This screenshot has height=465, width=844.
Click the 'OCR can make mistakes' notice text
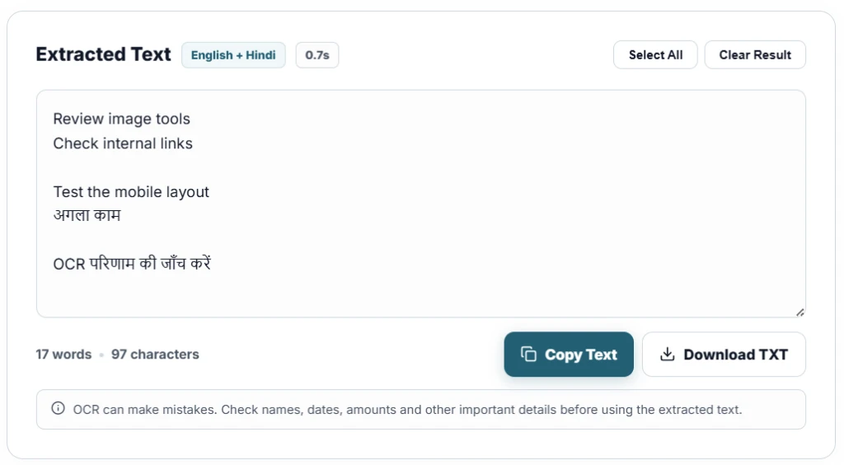click(x=407, y=410)
